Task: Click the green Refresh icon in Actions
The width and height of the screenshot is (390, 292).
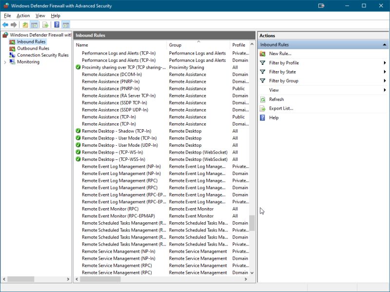Action: click(262, 99)
